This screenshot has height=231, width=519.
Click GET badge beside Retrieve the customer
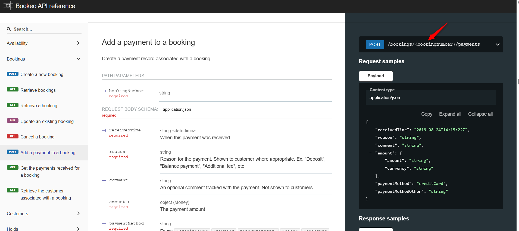[x=12, y=190]
